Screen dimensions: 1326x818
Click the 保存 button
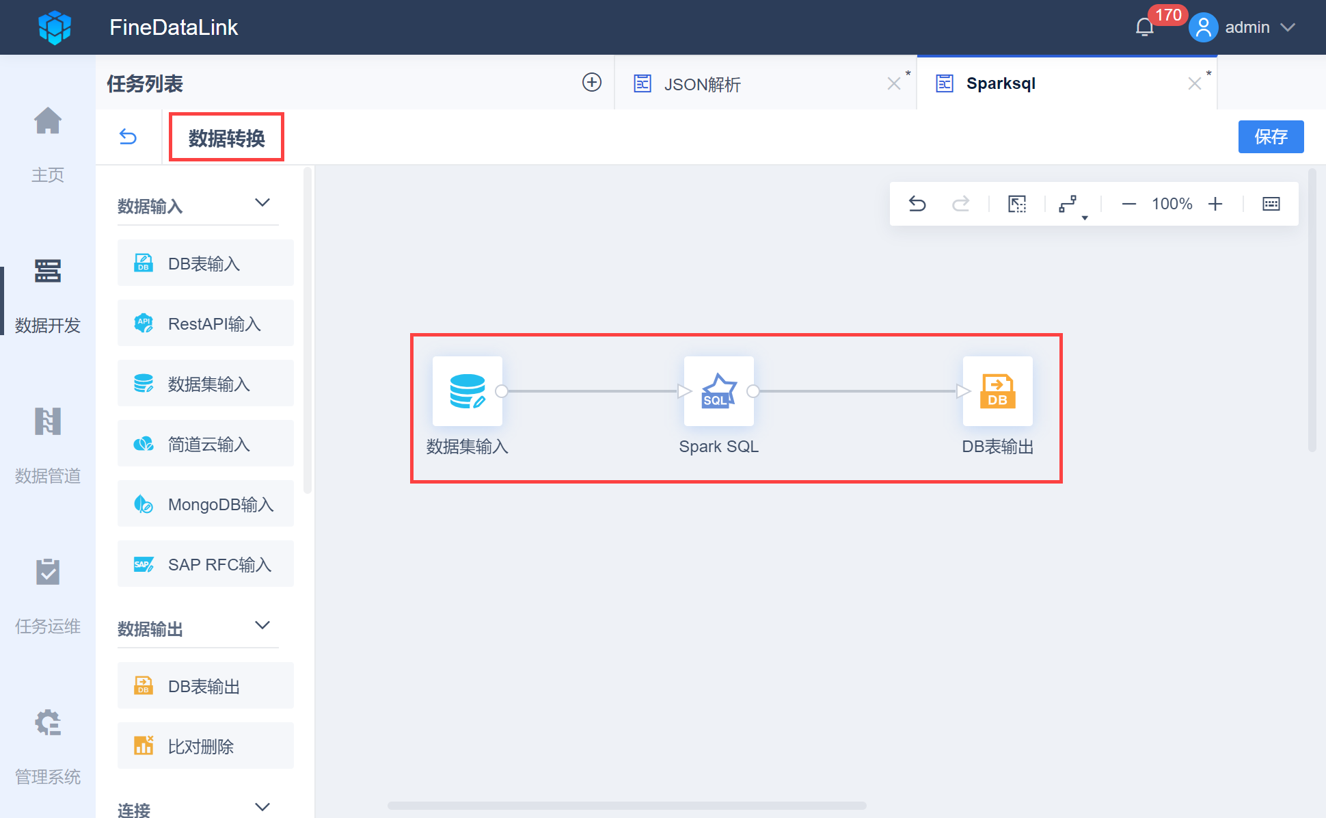(x=1271, y=137)
